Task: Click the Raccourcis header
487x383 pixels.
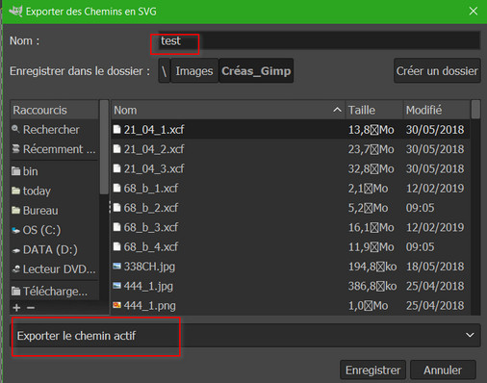Action: pos(55,110)
